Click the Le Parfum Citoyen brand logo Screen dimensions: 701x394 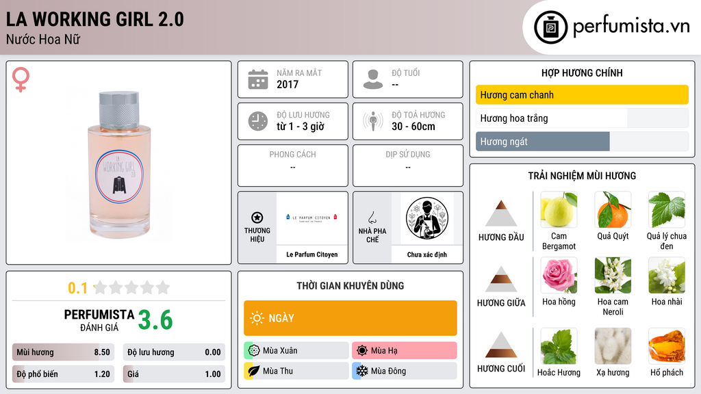point(311,218)
